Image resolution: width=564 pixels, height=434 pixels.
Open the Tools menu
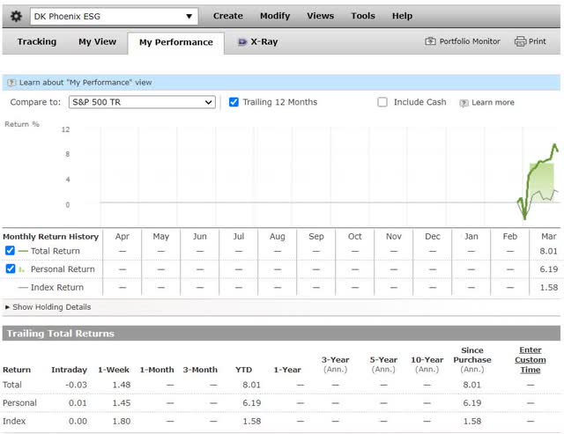(x=363, y=16)
